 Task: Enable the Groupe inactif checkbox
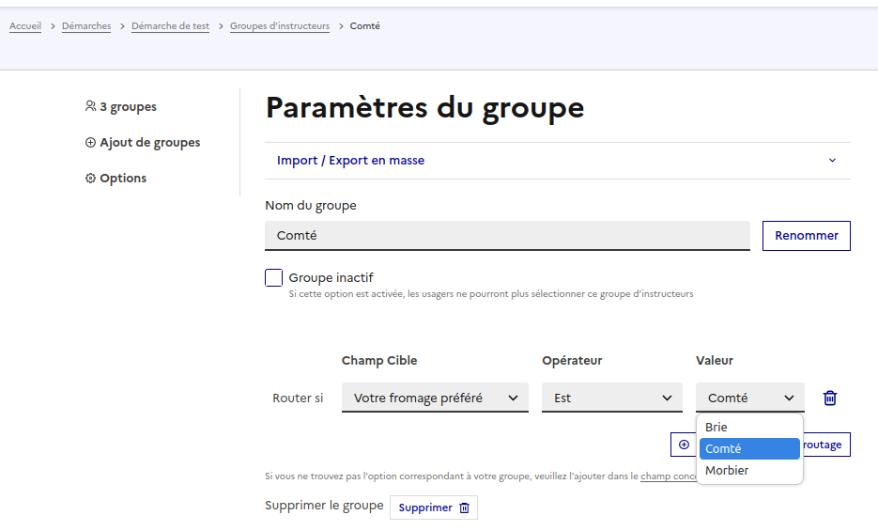click(x=274, y=278)
